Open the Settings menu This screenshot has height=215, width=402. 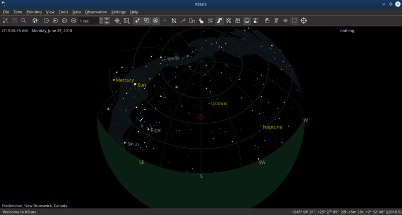(x=118, y=12)
